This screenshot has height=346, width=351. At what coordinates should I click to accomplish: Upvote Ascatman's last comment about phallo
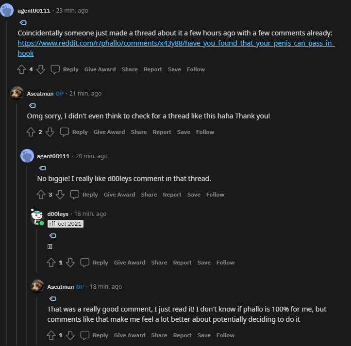tap(51, 335)
